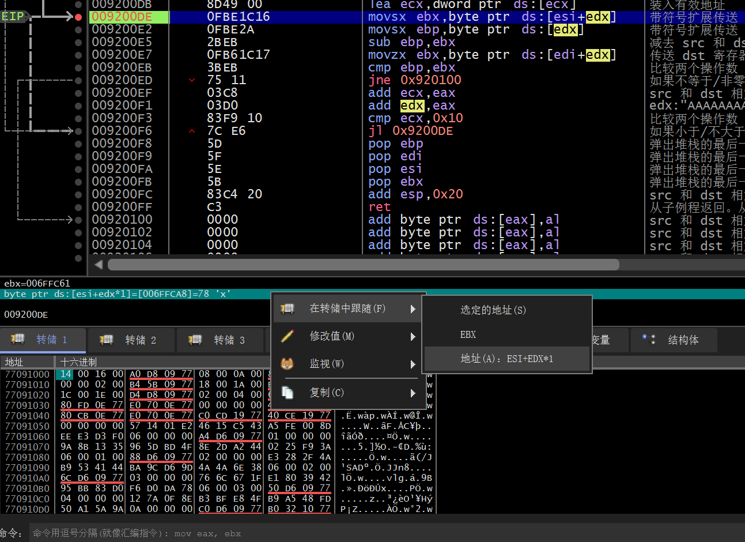Focus the 命令 command input field
Screen dimensions: 745x542
(386, 533)
